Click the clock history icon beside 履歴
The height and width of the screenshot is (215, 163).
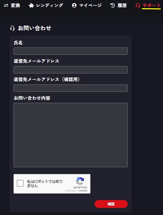point(112,5)
